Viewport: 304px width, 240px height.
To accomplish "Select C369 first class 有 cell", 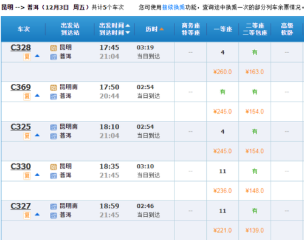I will click(x=223, y=92).
